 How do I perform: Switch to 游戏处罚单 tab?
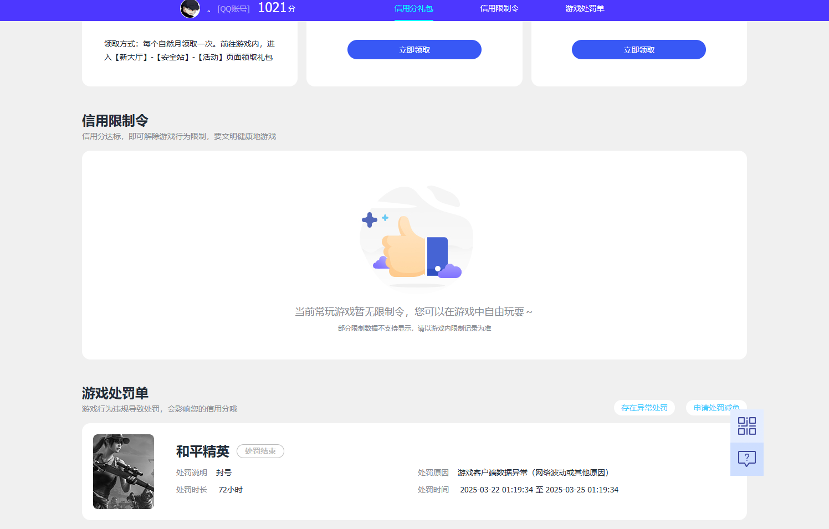coord(585,8)
